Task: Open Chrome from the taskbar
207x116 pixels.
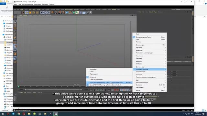Action: click(x=19, y=114)
